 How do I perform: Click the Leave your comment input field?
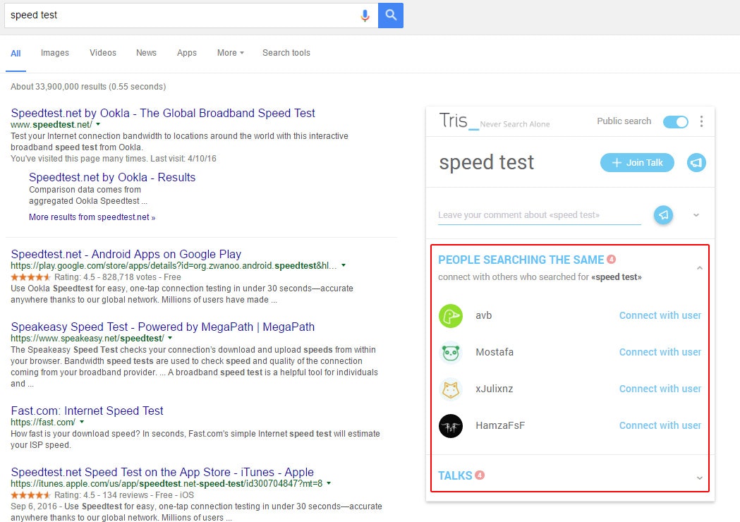[540, 215]
